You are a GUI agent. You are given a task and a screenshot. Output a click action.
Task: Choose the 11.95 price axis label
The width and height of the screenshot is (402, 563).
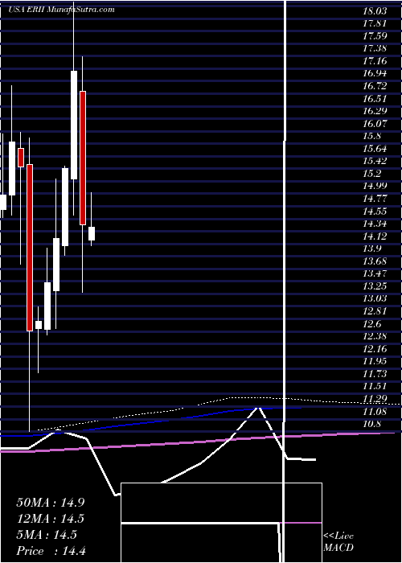point(375,361)
